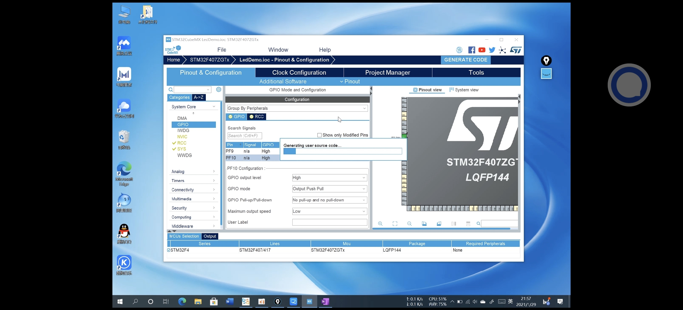Open Maximum output speed dropdown

click(x=329, y=211)
